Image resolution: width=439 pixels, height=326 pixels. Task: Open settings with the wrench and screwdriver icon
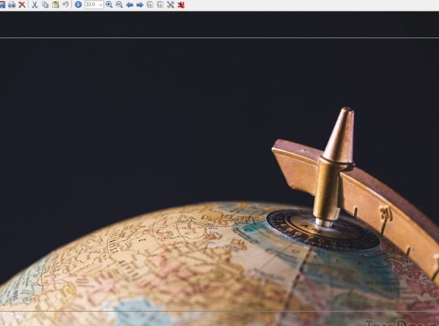[171, 5]
